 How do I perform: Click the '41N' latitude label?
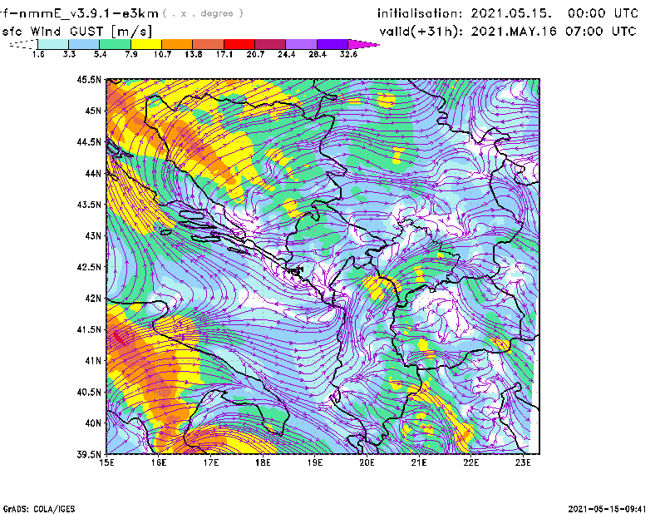[93, 361]
